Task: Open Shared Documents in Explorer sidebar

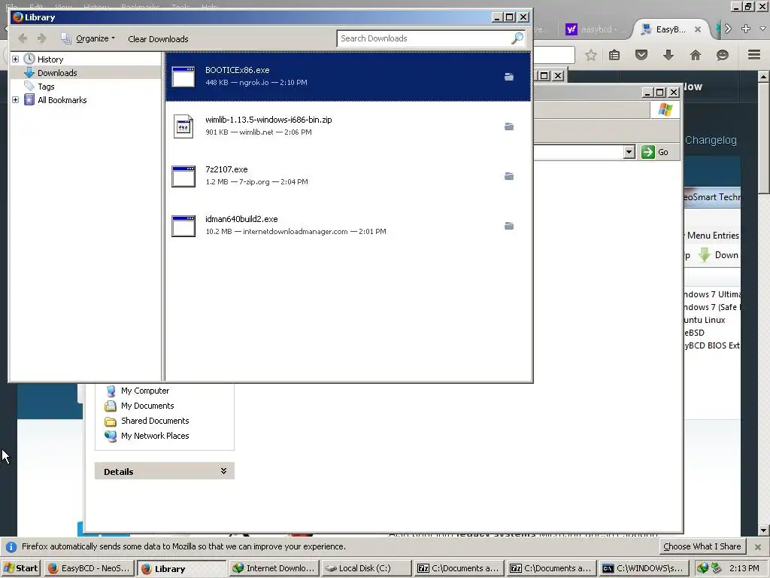Action: point(155,421)
